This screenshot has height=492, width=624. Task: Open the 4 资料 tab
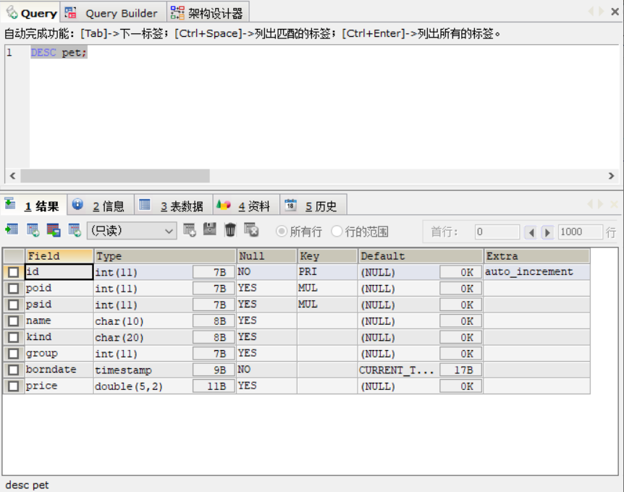point(246,205)
